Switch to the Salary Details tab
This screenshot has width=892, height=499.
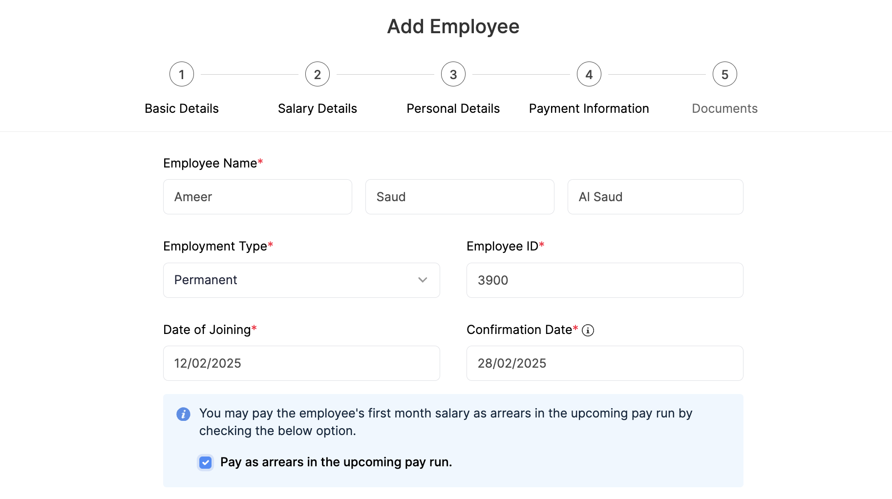tap(317, 108)
